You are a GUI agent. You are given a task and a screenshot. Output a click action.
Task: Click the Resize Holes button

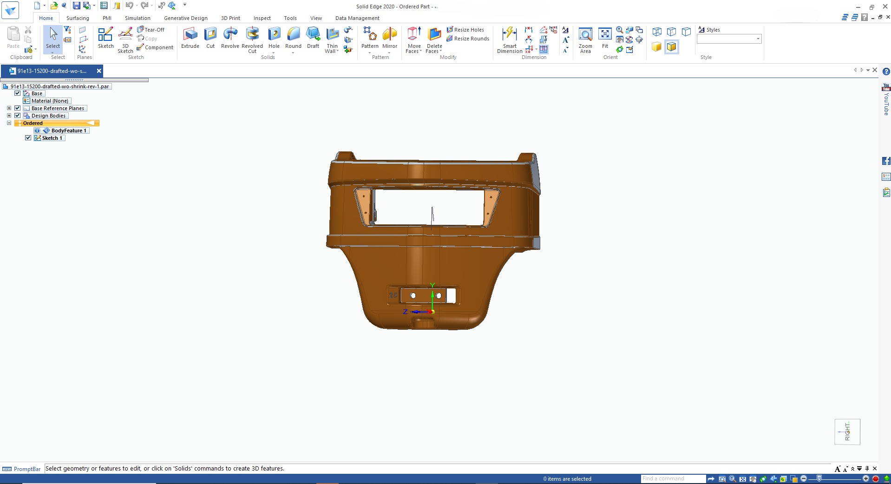tap(465, 30)
